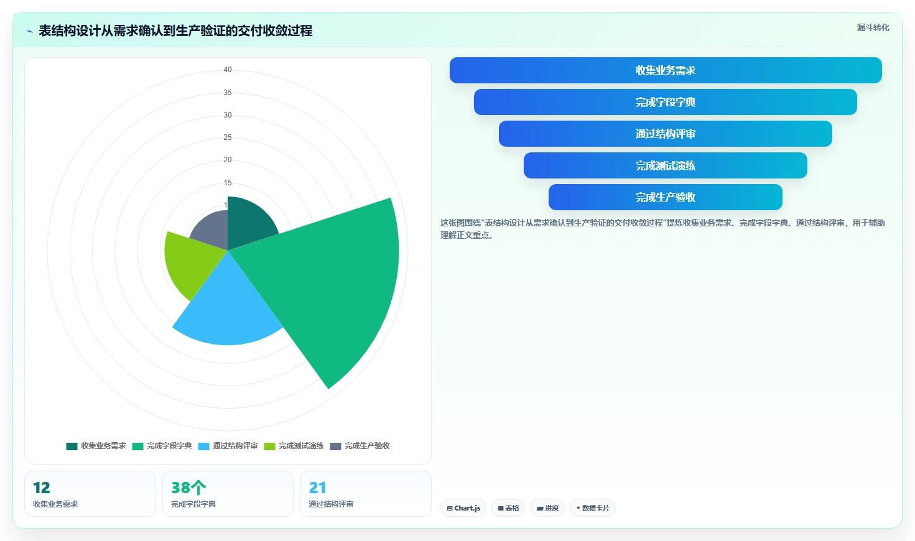Select the 完成字段字典 funnel bar
The width and height of the screenshot is (915, 541).
click(666, 102)
